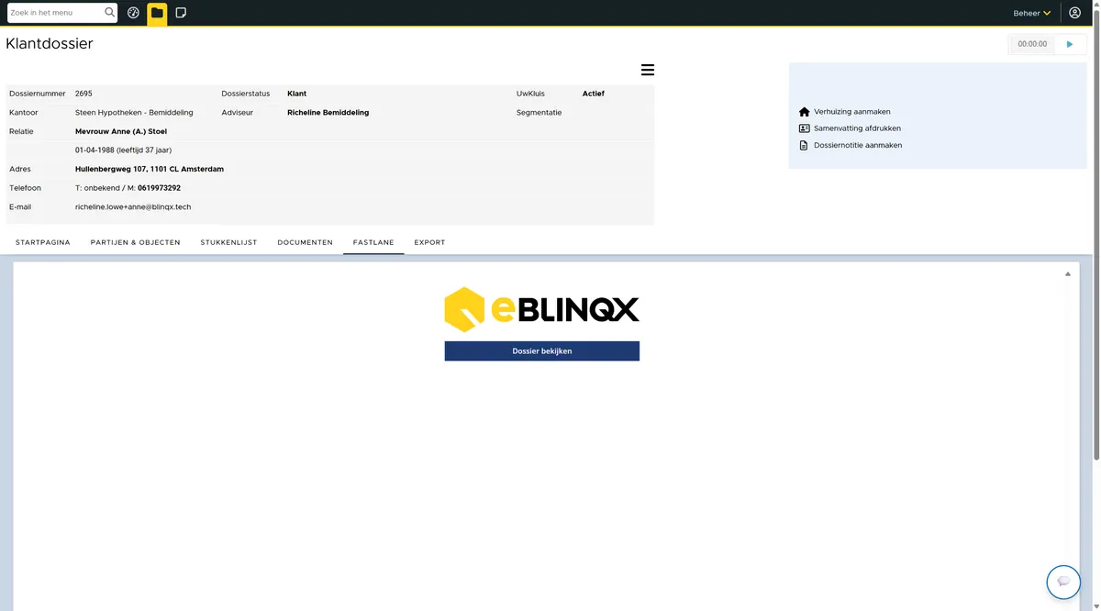The height and width of the screenshot is (611, 1101).
Task: Click the birth date '01-04-1988'
Action: pyautogui.click(x=95, y=150)
